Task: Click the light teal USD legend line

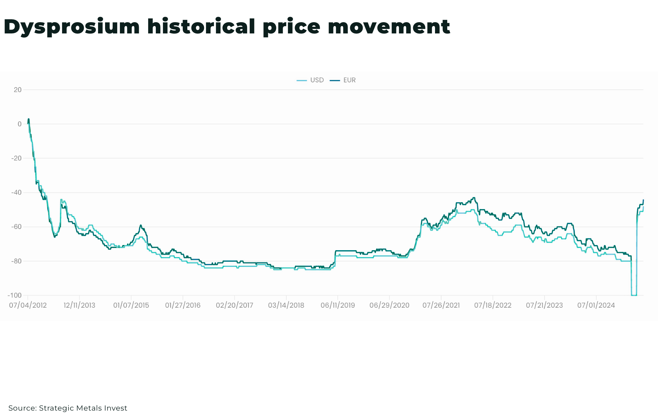Action: point(302,80)
